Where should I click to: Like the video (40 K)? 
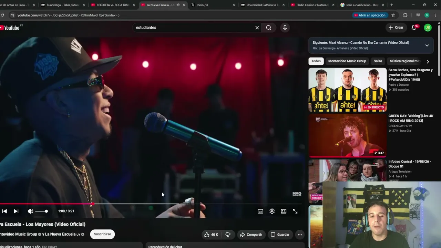click(x=211, y=235)
